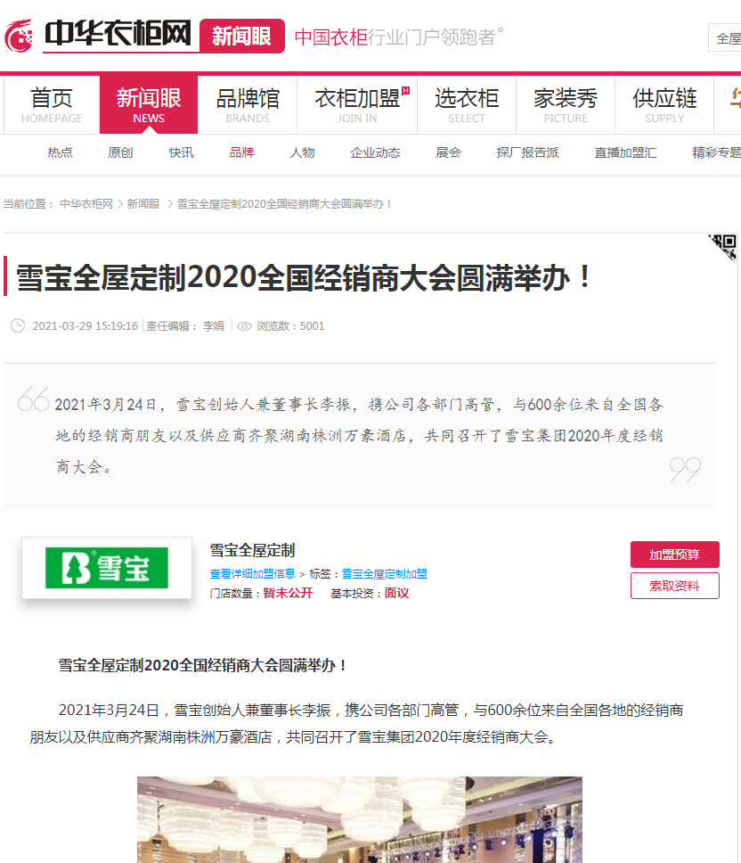Select the 热点 sub-navigation item
The image size is (741, 863).
[60, 152]
